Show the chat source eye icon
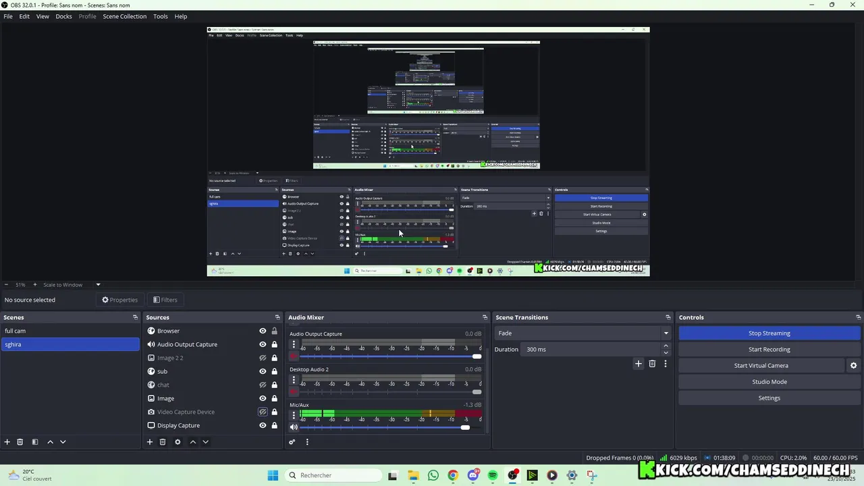This screenshot has width=864, height=486. click(263, 385)
